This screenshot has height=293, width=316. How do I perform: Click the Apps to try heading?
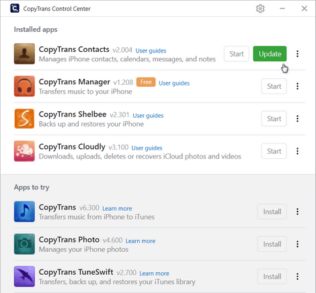point(32,187)
